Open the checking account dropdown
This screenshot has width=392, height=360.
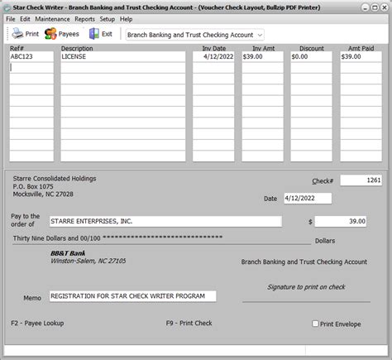click(x=194, y=35)
